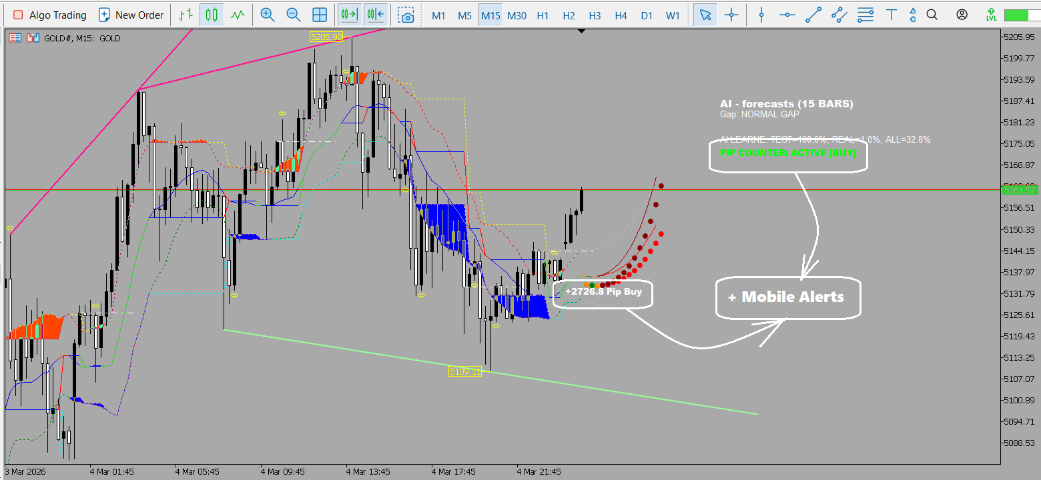Select the M30 timeframe
Viewport: 1041px width, 480px height.
(516, 15)
